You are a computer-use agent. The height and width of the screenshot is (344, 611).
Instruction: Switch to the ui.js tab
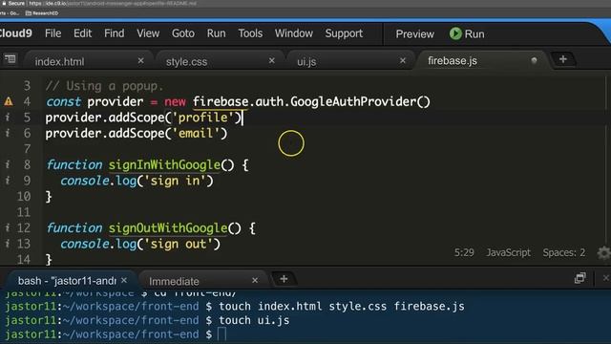coord(306,61)
